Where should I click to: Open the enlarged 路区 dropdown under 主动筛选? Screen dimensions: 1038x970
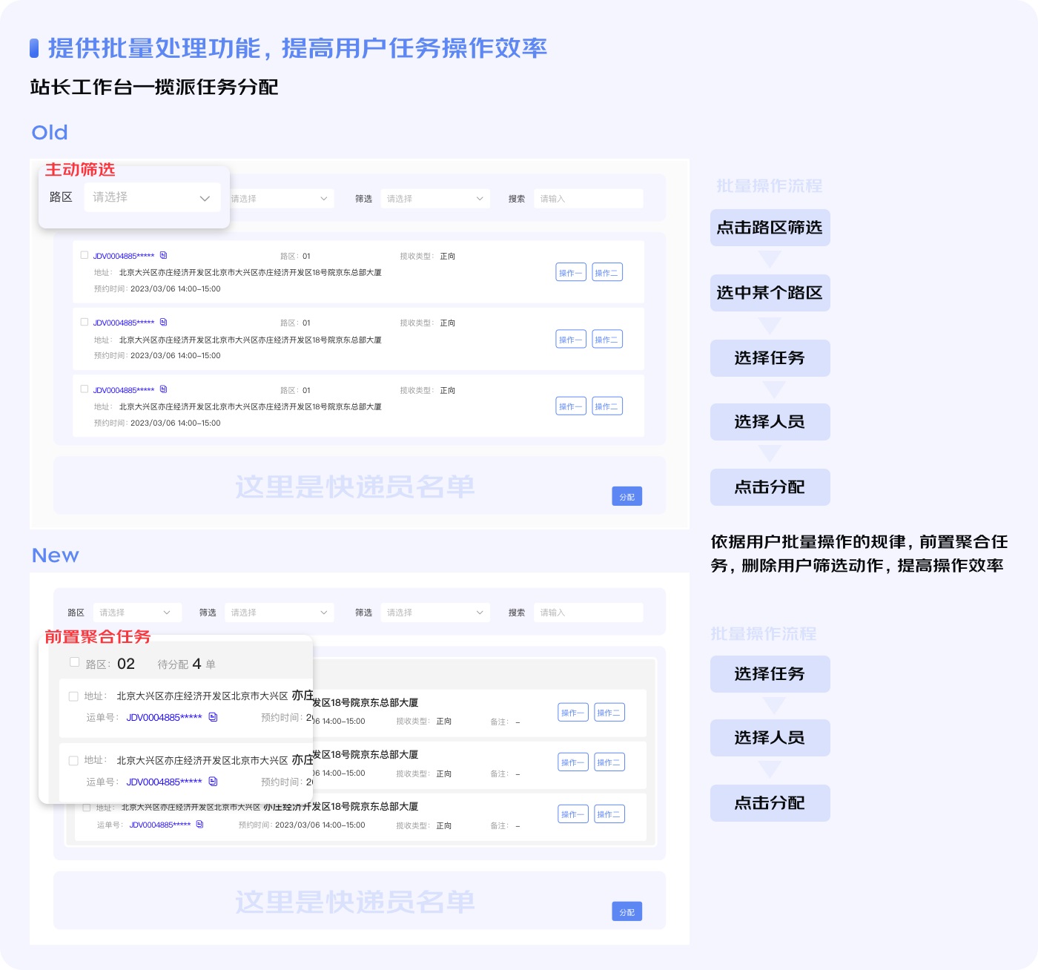[152, 197]
